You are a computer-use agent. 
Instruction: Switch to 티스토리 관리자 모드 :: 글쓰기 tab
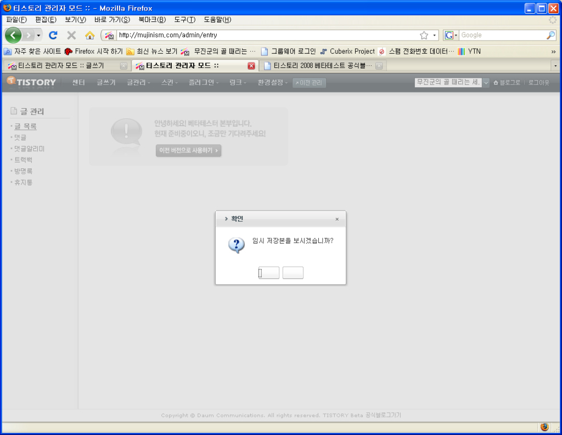click(61, 66)
